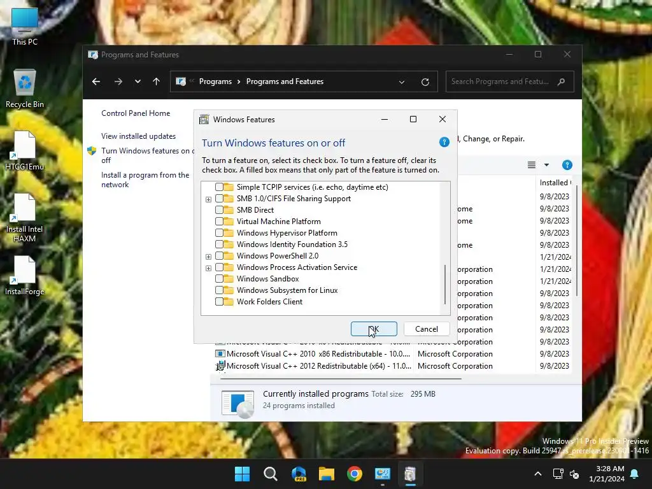Click search magnifier in Programs and Features
The image size is (652, 489).
tap(561, 81)
